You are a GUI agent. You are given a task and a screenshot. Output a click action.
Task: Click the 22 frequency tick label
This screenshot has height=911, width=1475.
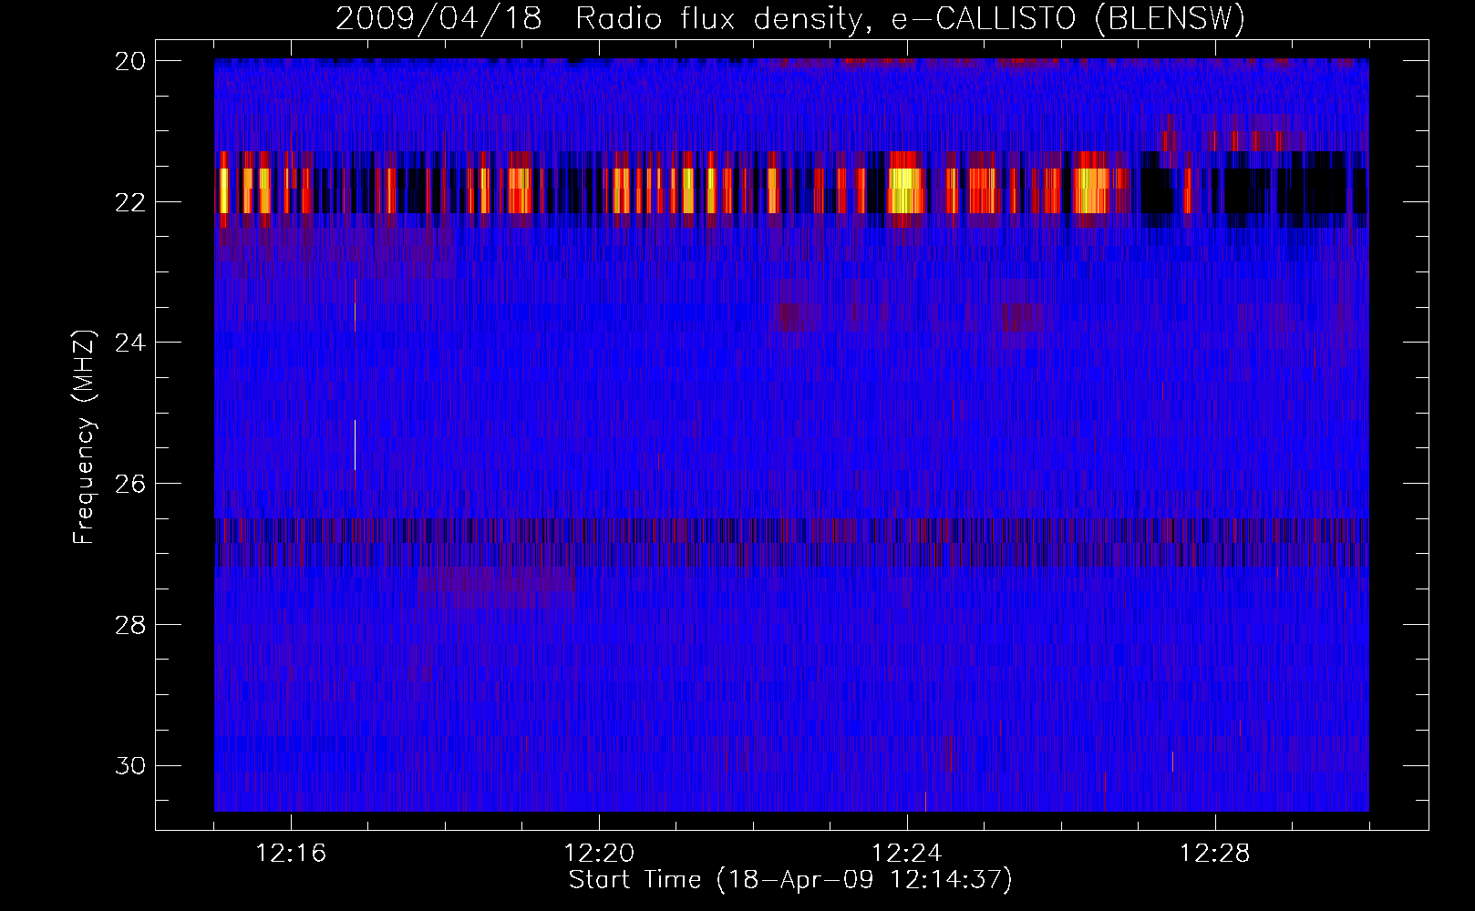129,201
